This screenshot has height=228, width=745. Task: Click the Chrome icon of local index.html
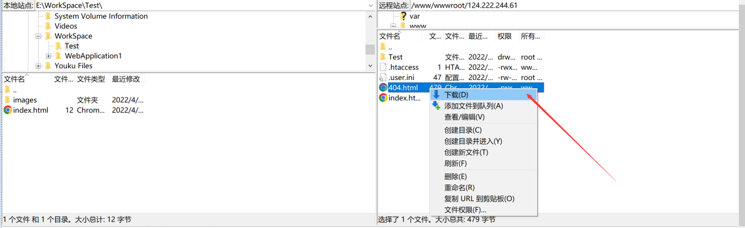[x=8, y=110]
